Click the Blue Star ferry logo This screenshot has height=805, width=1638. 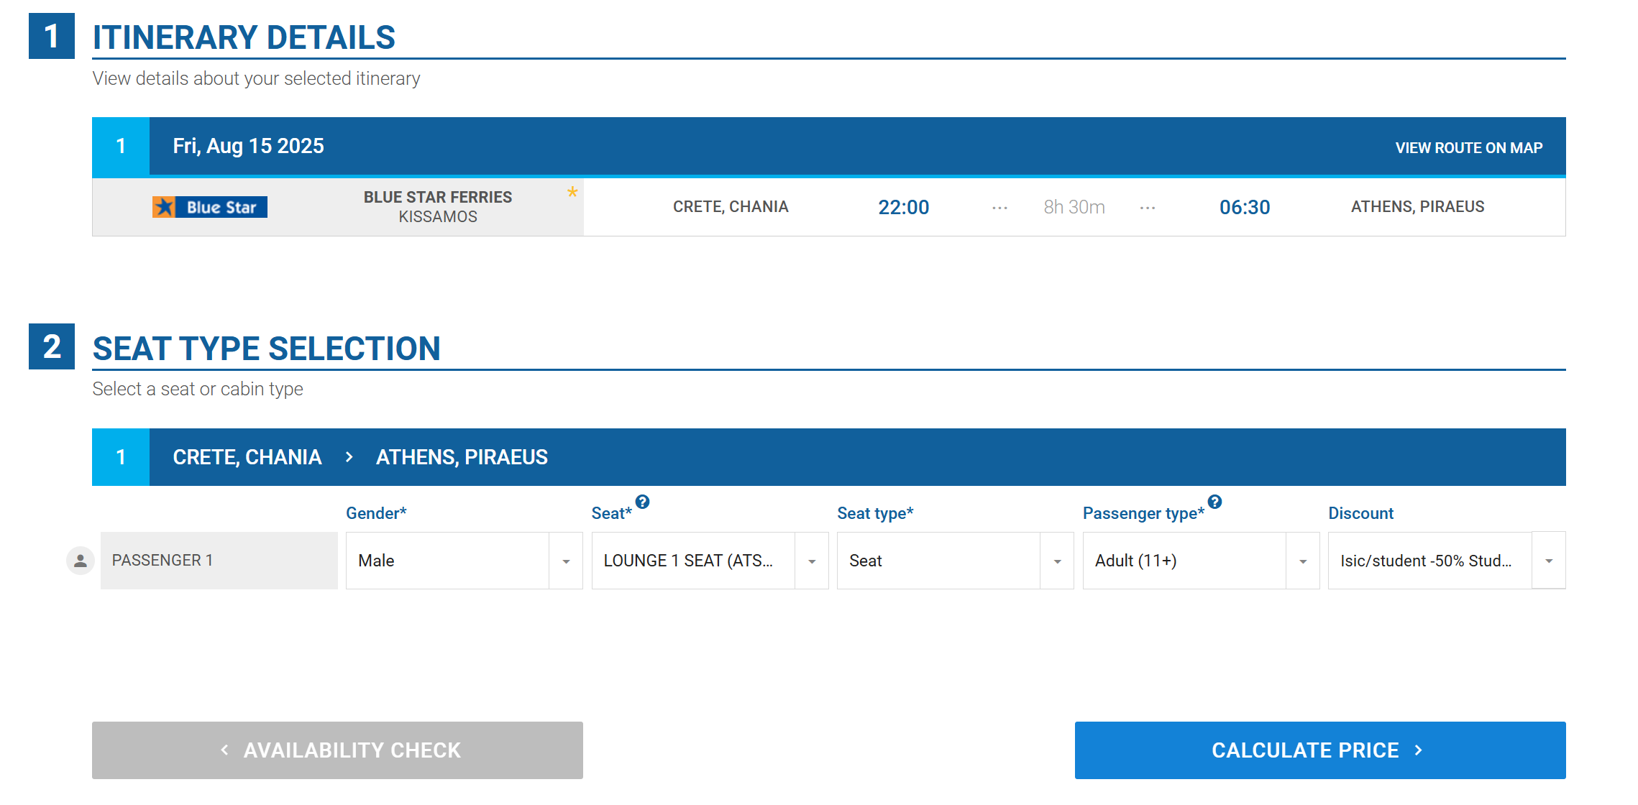pyautogui.click(x=209, y=207)
